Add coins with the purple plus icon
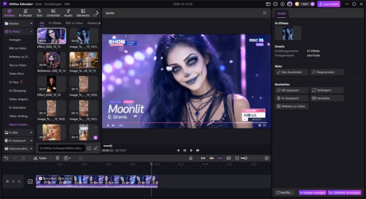 coord(312,4)
